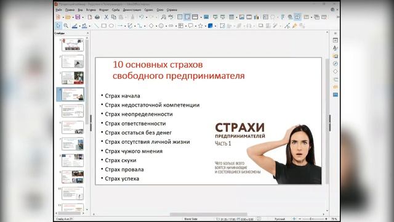
Task: Open dropdown arrow next to Undo icon
Action: 147,17
